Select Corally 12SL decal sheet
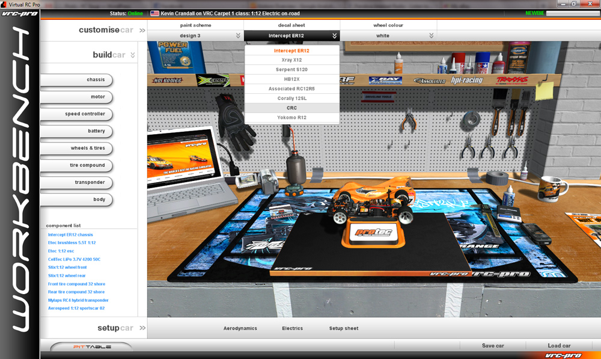 (x=291, y=98)
